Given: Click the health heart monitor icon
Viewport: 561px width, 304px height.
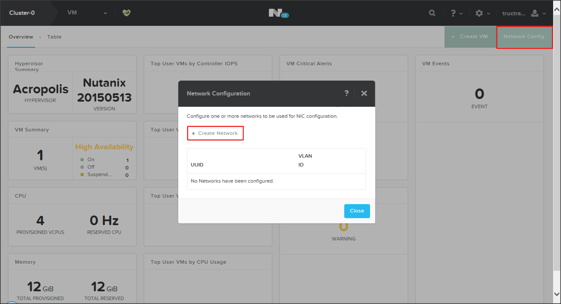Looking at the screenshot, I should pos(127,13).
